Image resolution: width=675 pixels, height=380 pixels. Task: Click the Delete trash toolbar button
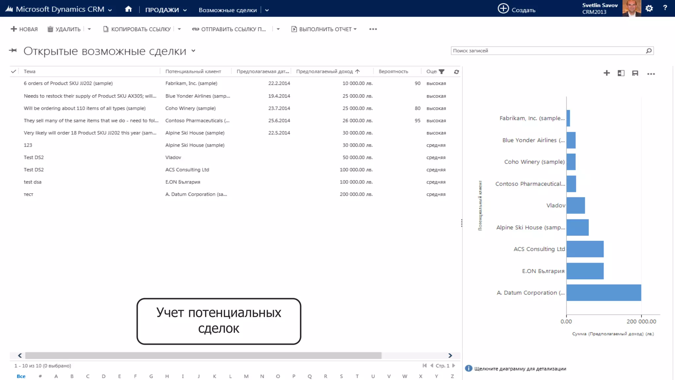(64, 29)
